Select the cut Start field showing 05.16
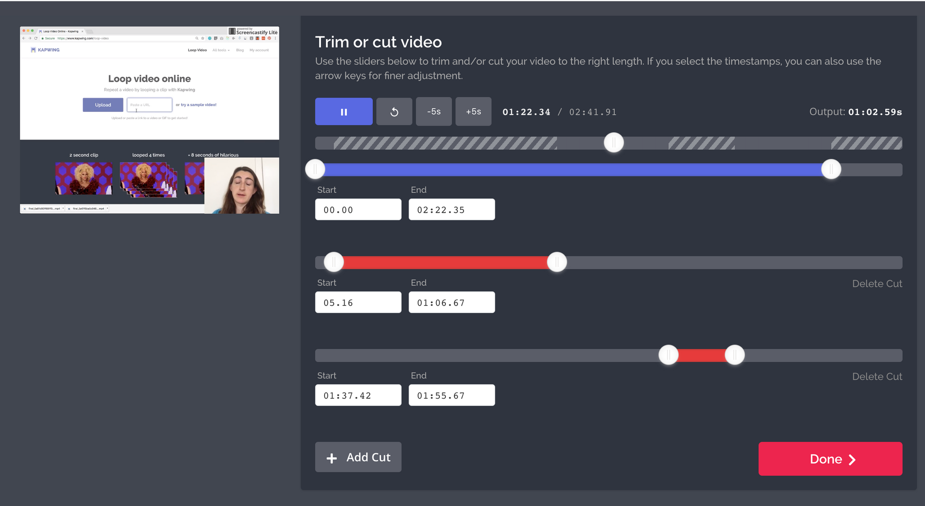 (x=358, y=302)
